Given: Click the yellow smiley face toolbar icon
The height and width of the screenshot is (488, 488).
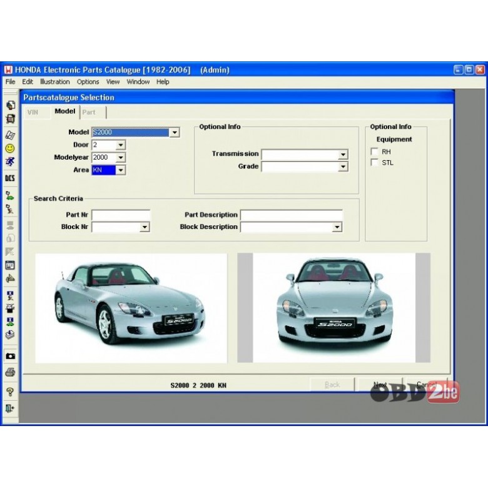Looking at the screenshot, I should tap(10, 148).
